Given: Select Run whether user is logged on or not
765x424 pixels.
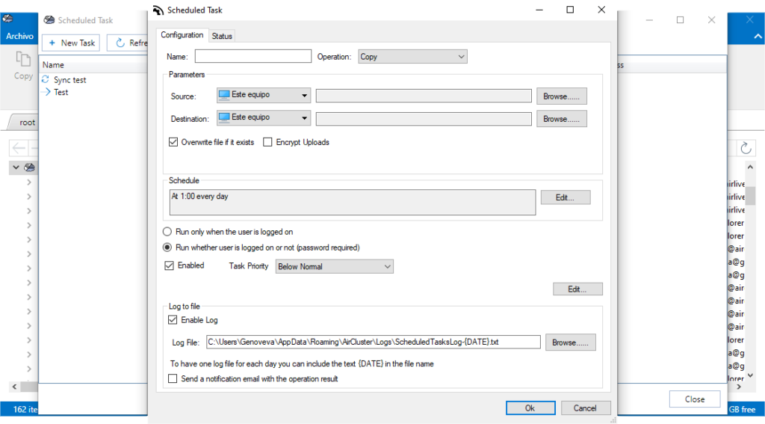Looking at the screenshot, I should [x=167, y=248].
